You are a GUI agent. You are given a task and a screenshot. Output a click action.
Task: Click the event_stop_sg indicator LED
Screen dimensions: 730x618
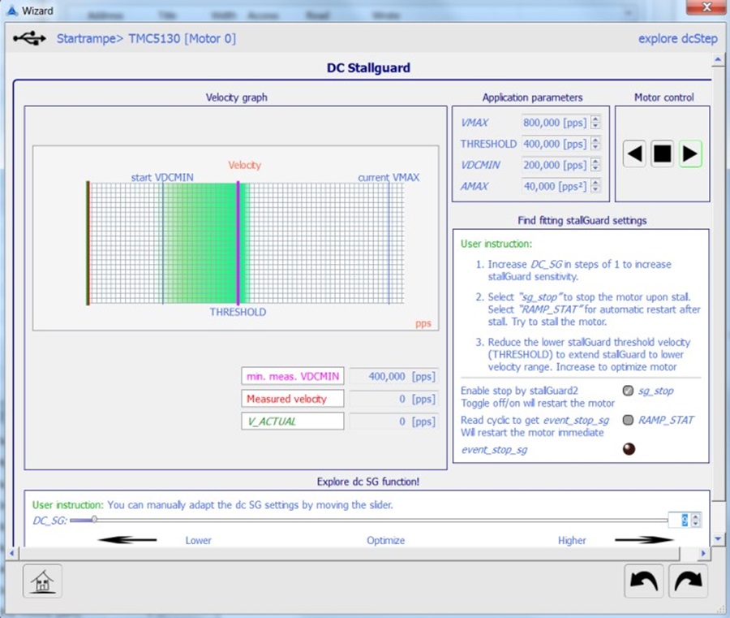(x=629, y=449)
